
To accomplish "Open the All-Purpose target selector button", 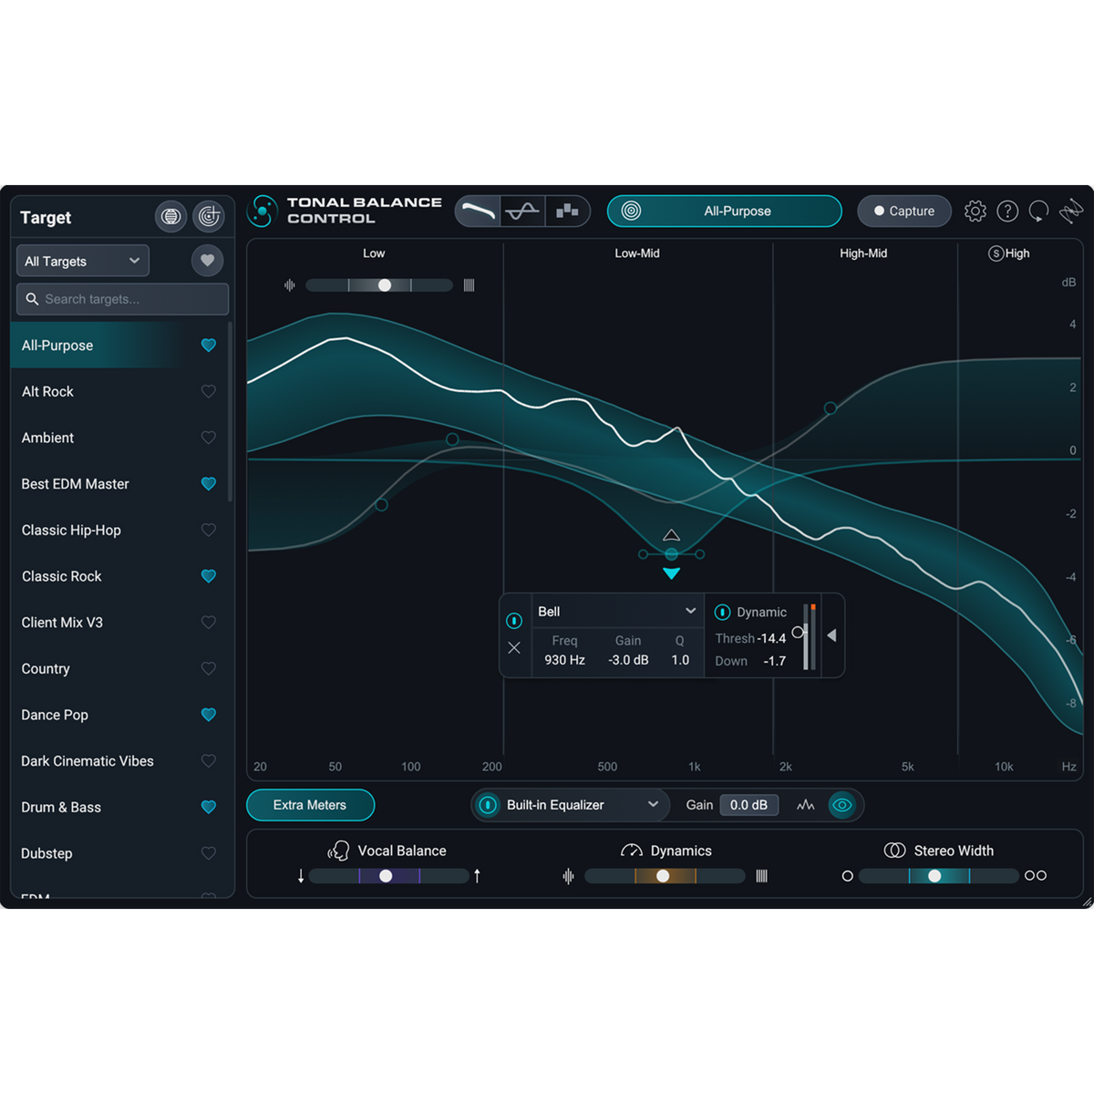I will point(725,212).
